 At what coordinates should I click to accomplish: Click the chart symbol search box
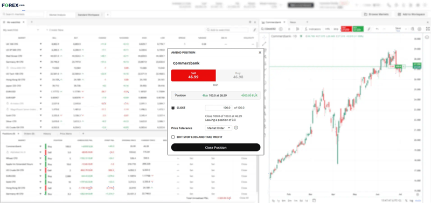point(269,29)
